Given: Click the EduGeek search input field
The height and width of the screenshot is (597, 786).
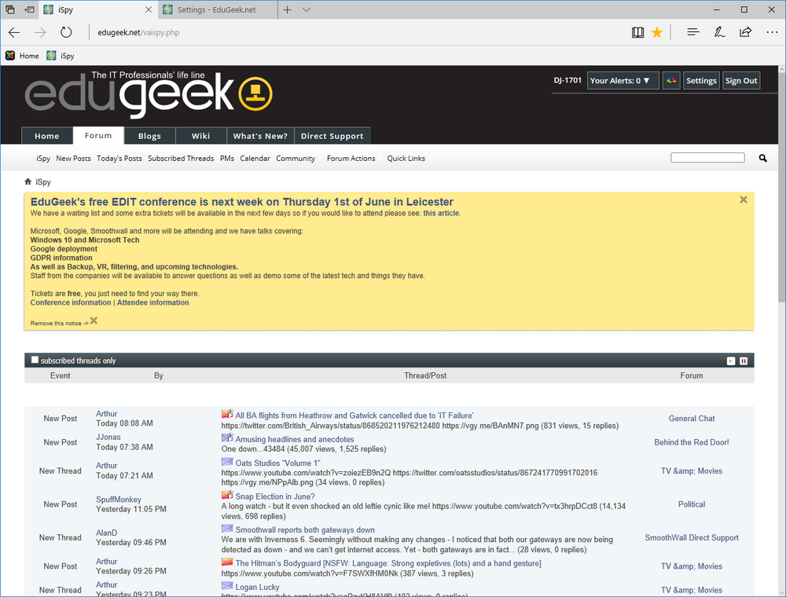Looking at the screenshot, I should tap(707, 158).
